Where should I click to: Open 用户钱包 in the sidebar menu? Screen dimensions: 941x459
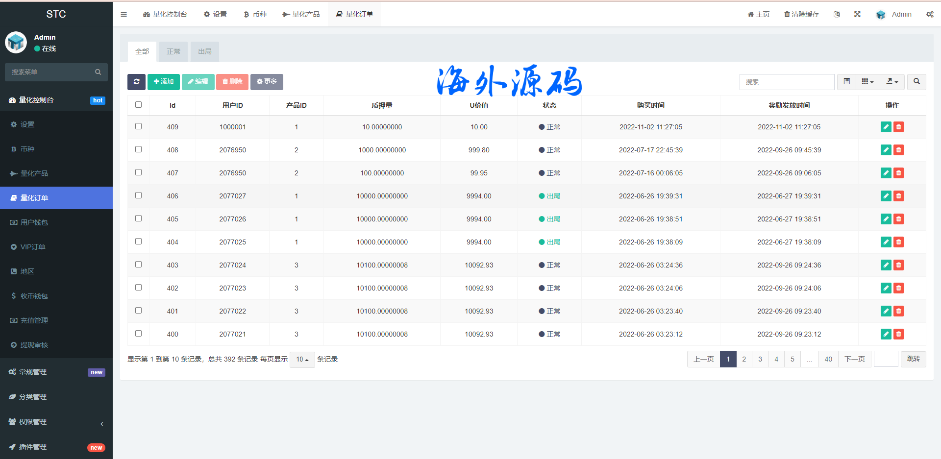(x=34, y=222)
